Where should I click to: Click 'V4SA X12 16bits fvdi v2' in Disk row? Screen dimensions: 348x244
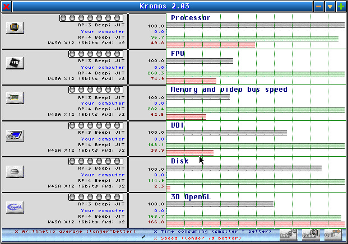click(x=86, y=186)
